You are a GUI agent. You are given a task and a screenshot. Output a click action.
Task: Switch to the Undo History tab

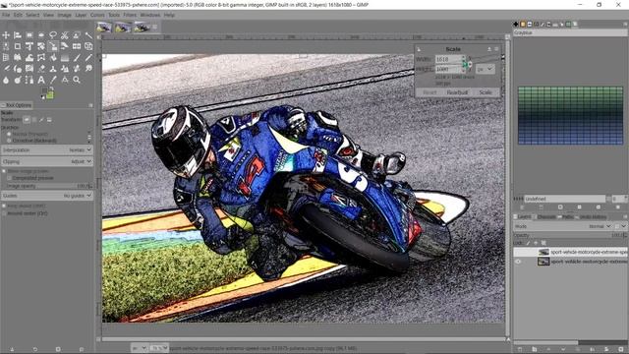coord(593,216)
